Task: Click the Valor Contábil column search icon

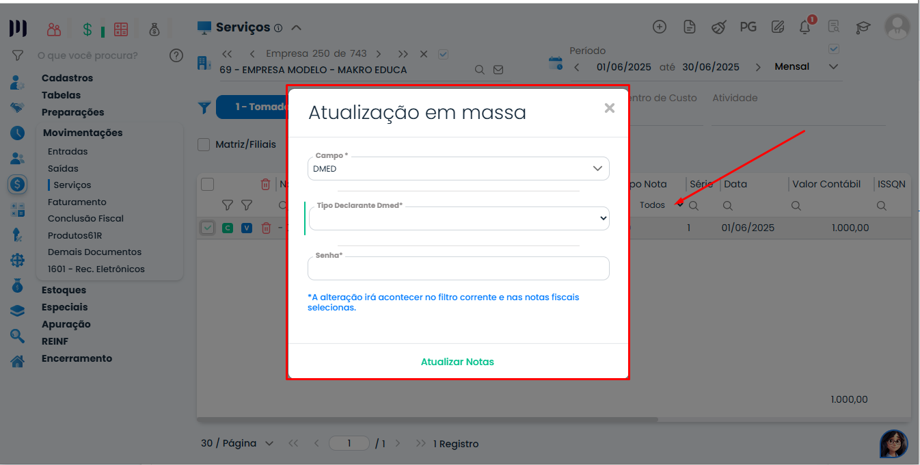Action: pyautogui.click(x=796, y=205)
